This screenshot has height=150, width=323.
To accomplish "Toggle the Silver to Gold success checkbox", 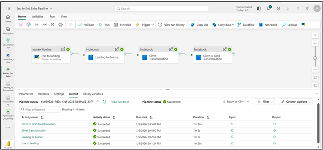I will pos(233,54).
